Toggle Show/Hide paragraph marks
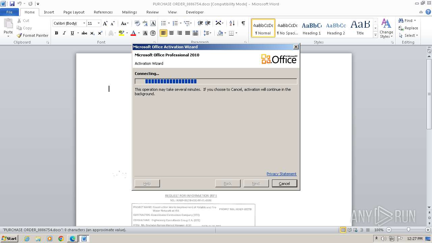The width and height of the screenshot is (432, 243). click(243, 23)
